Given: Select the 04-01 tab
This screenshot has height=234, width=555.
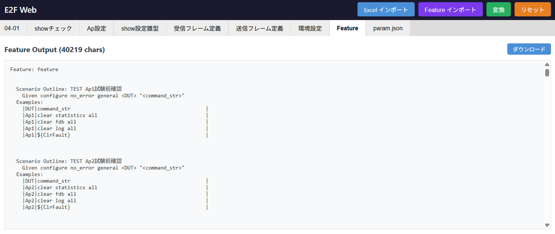Looking at the screenshot, I should [13, 28].
